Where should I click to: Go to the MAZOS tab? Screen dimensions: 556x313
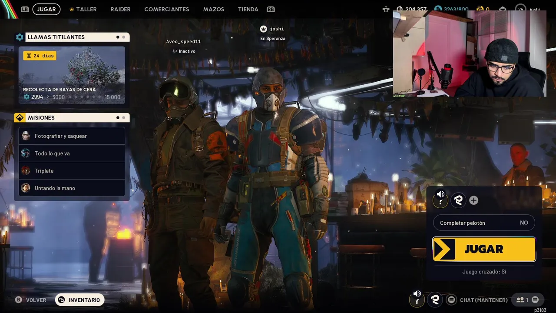pos(214,9)
